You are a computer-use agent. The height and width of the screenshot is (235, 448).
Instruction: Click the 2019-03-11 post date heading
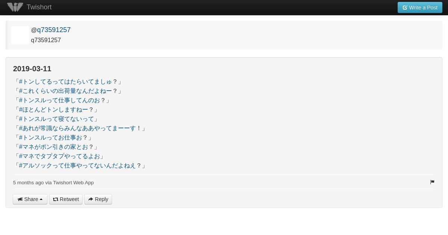(32, 69)
